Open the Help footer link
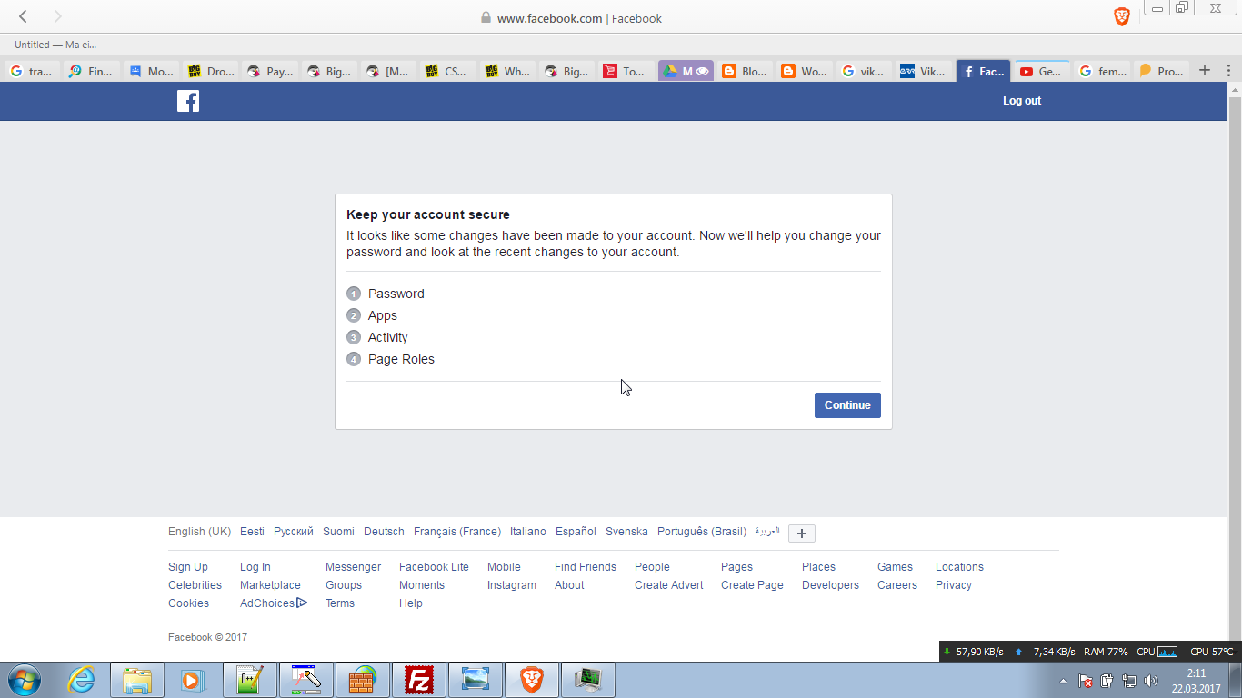Screen dimensions: 1242x698 click(x=411, y=603)
